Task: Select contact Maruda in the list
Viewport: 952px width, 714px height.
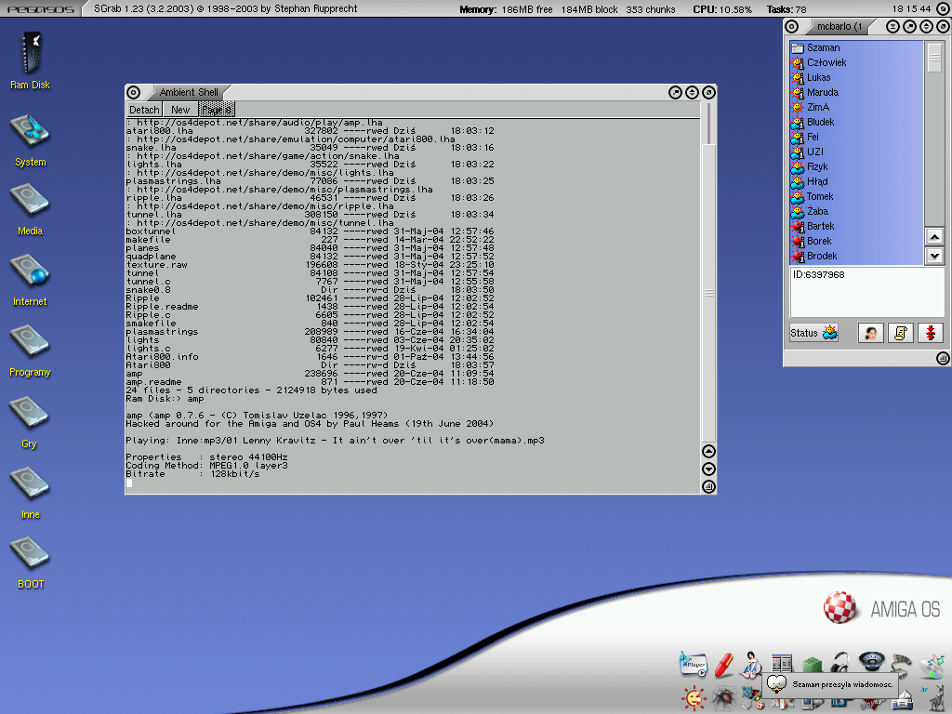Action: pos(856,92)
